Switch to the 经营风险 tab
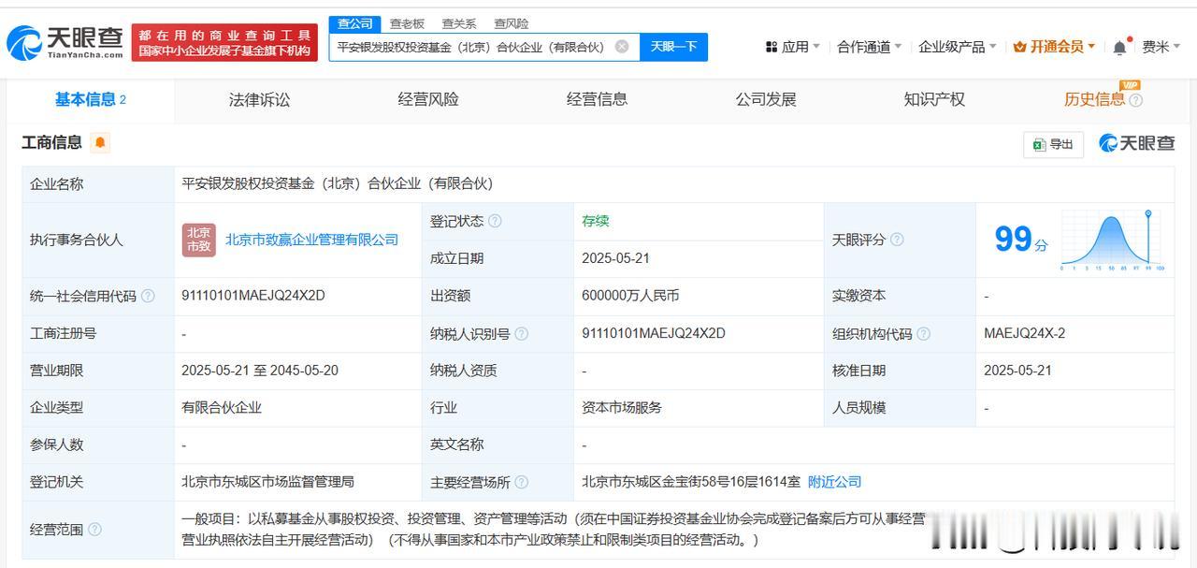 (428, 99)
